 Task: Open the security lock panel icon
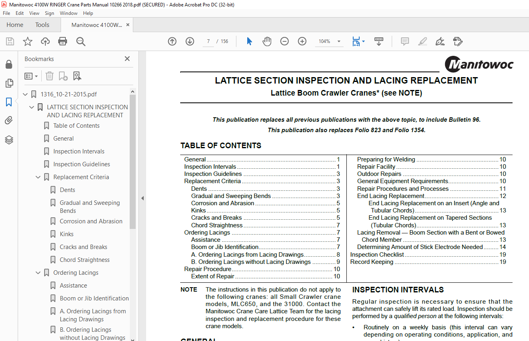(9, 64)
